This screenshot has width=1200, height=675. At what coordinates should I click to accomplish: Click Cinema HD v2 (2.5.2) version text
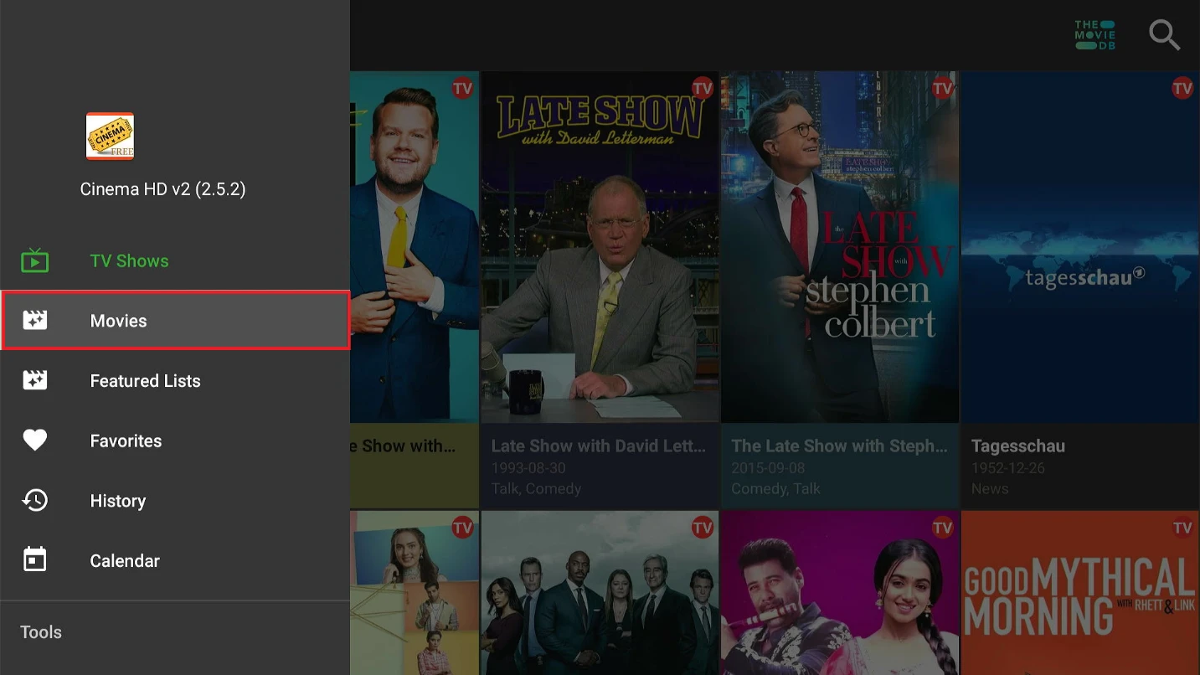(163, 189)
